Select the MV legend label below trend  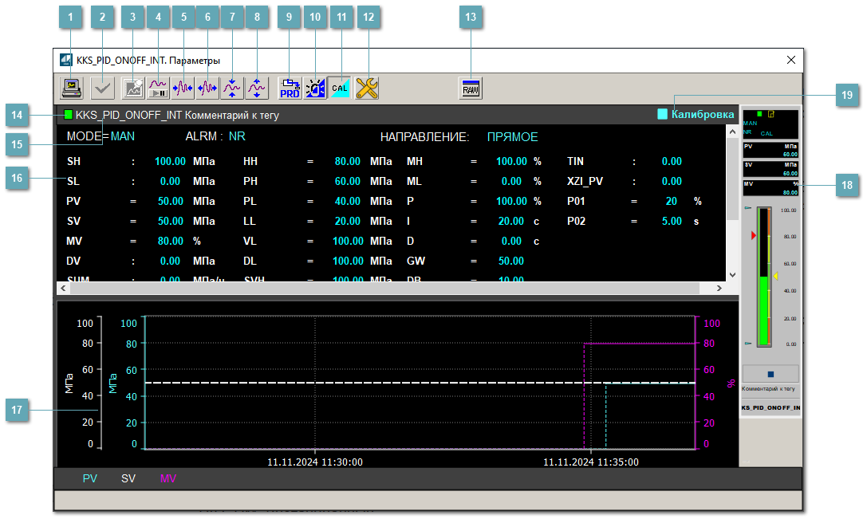coord(167,479)
